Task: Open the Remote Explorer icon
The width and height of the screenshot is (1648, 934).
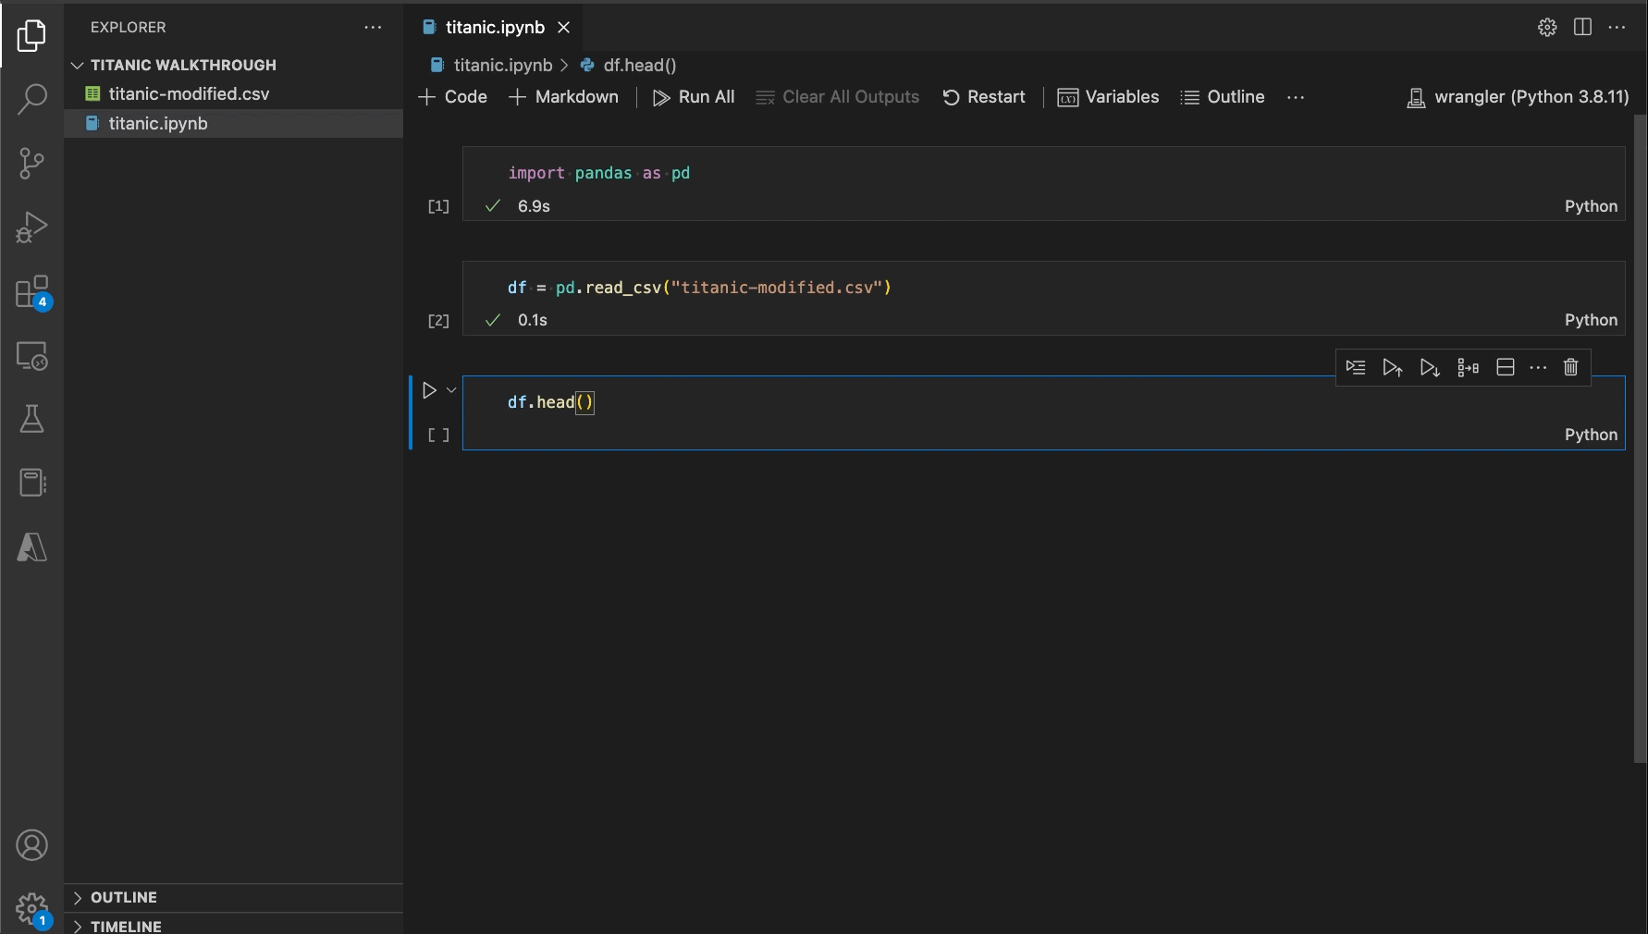Action: (32, 356)
